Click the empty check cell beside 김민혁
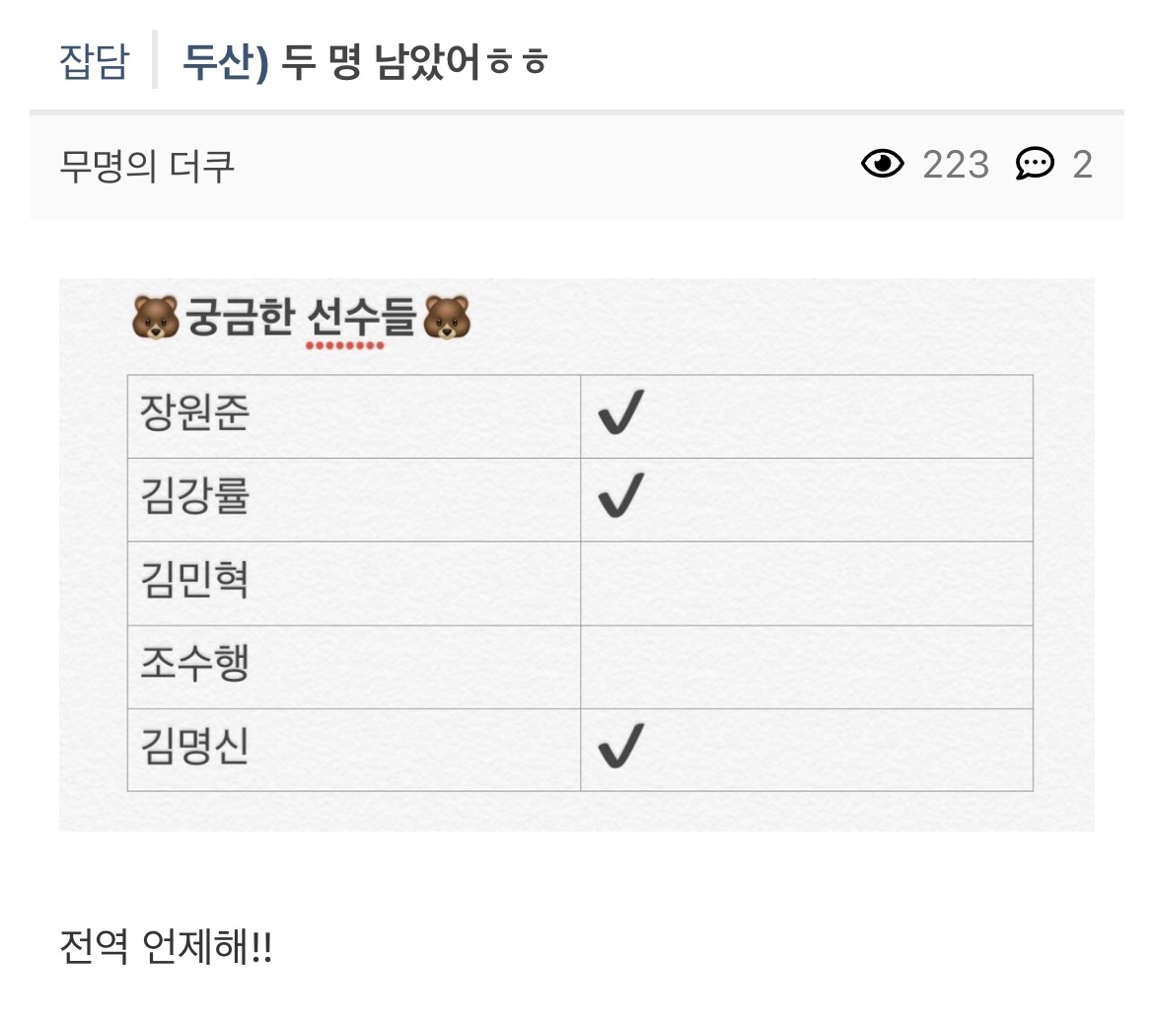This screenshot has width=1154, height=1024. click(x=806, y=583)
